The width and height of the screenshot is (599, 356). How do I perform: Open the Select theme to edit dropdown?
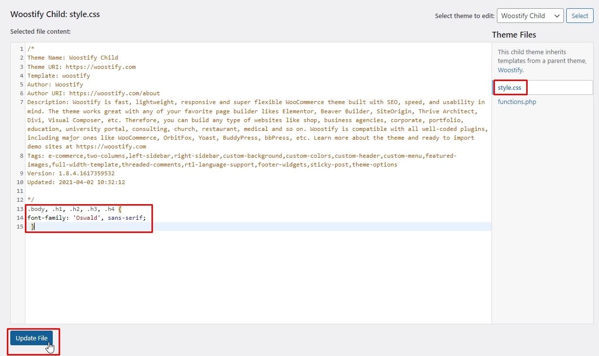[x=530, y=16]
